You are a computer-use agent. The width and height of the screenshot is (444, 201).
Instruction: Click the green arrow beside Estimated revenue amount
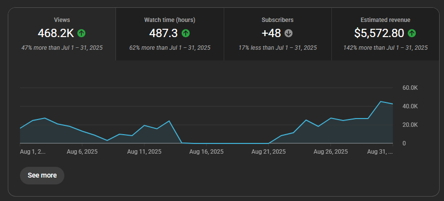tap(412, 34)
